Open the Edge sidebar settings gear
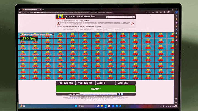This screenshot has height=111, width=198. pyautogui.click(x=176, y=102)
